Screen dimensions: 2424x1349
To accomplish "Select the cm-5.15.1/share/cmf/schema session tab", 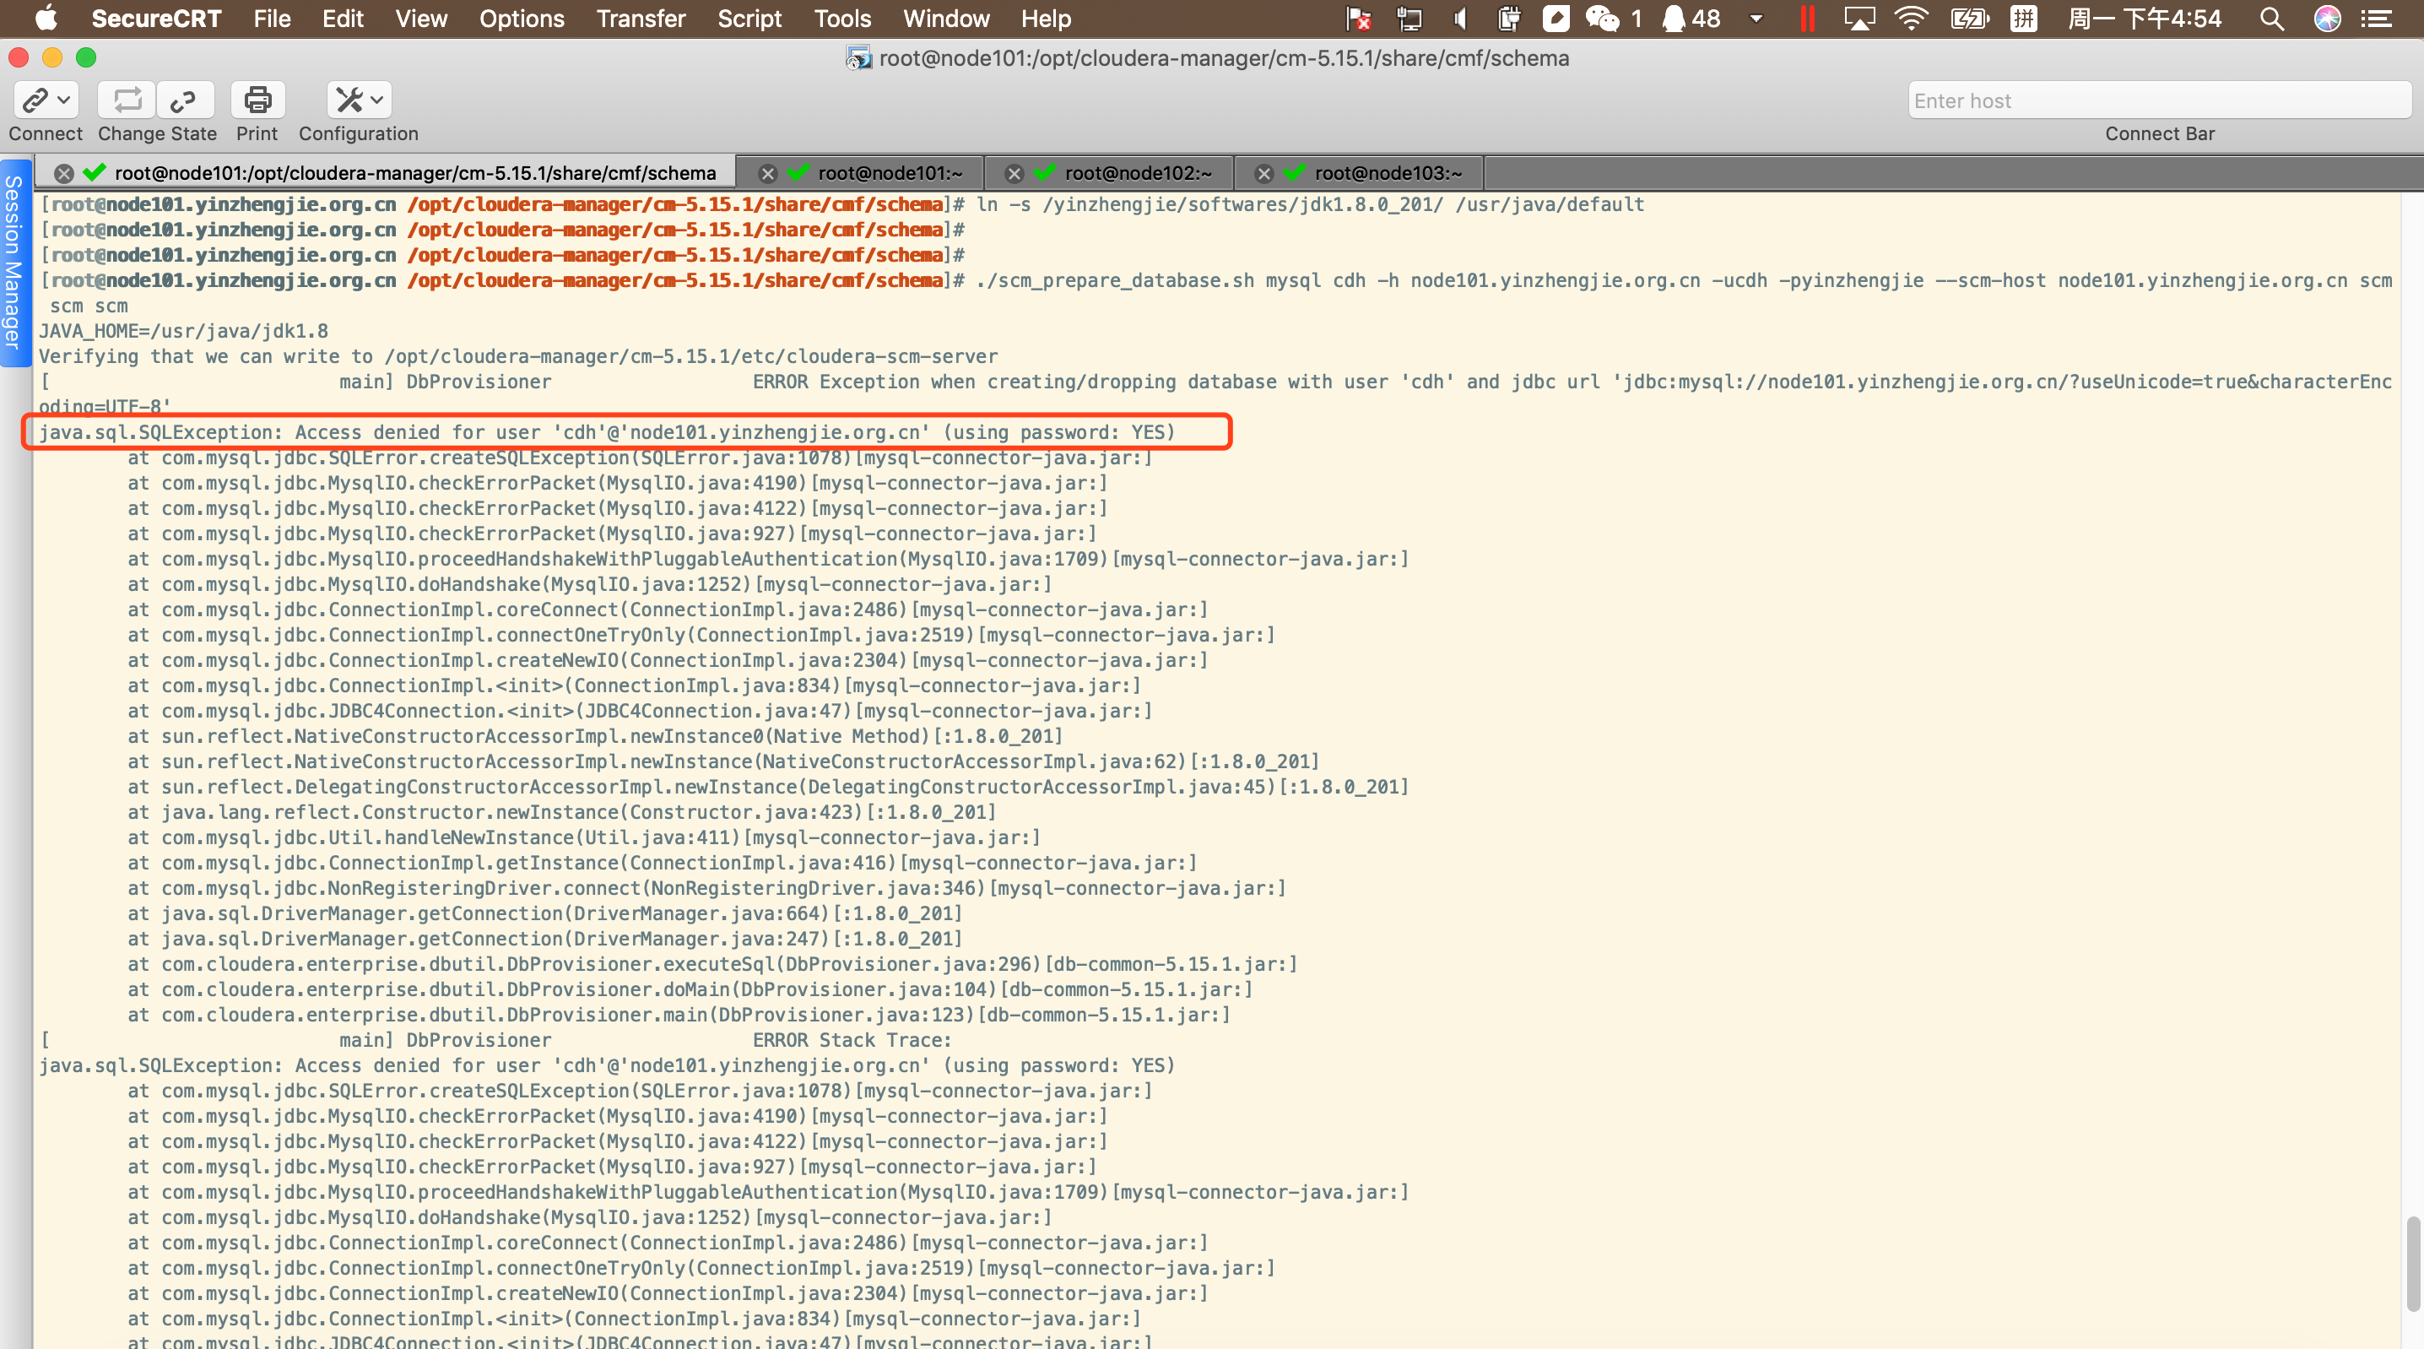I will [415, 173].
